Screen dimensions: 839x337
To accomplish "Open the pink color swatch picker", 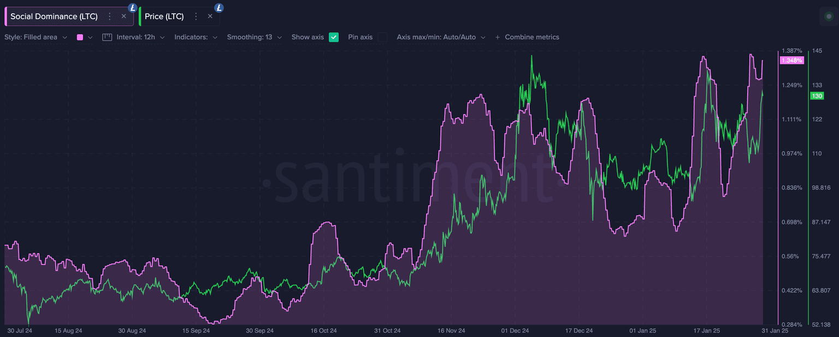I will [x=80, y=37].
